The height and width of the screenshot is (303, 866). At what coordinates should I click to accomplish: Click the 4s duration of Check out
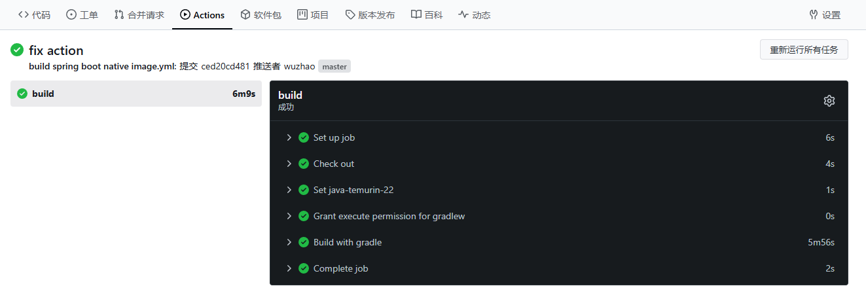(830, 164)
